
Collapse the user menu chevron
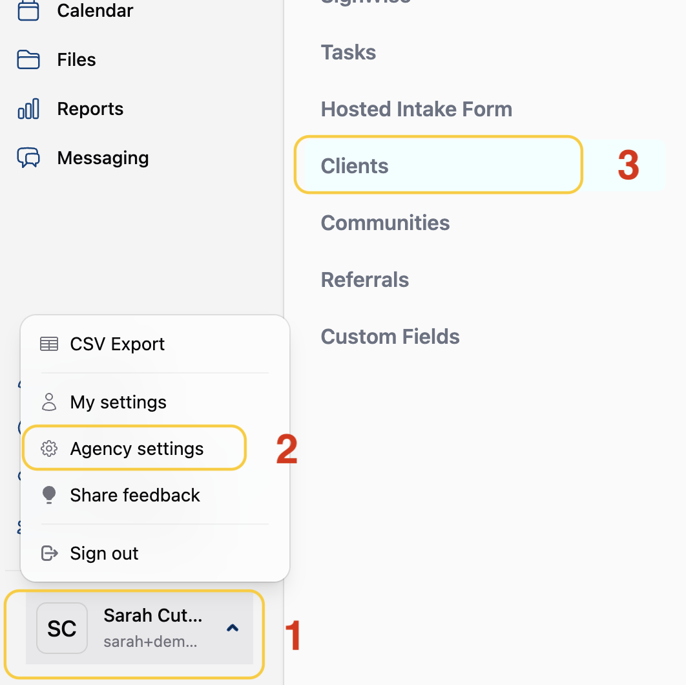233,627
